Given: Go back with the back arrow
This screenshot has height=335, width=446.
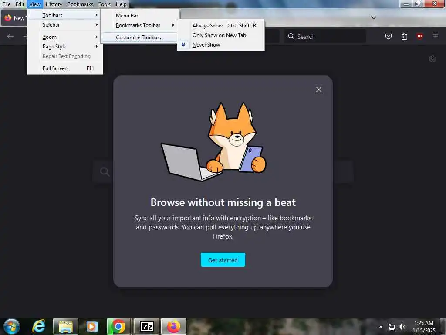Looking at the screenshot, I should tap(10, 37).
